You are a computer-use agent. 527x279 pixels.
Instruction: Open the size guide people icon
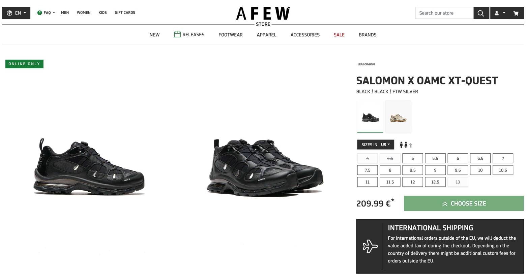[x=406, y=145]
